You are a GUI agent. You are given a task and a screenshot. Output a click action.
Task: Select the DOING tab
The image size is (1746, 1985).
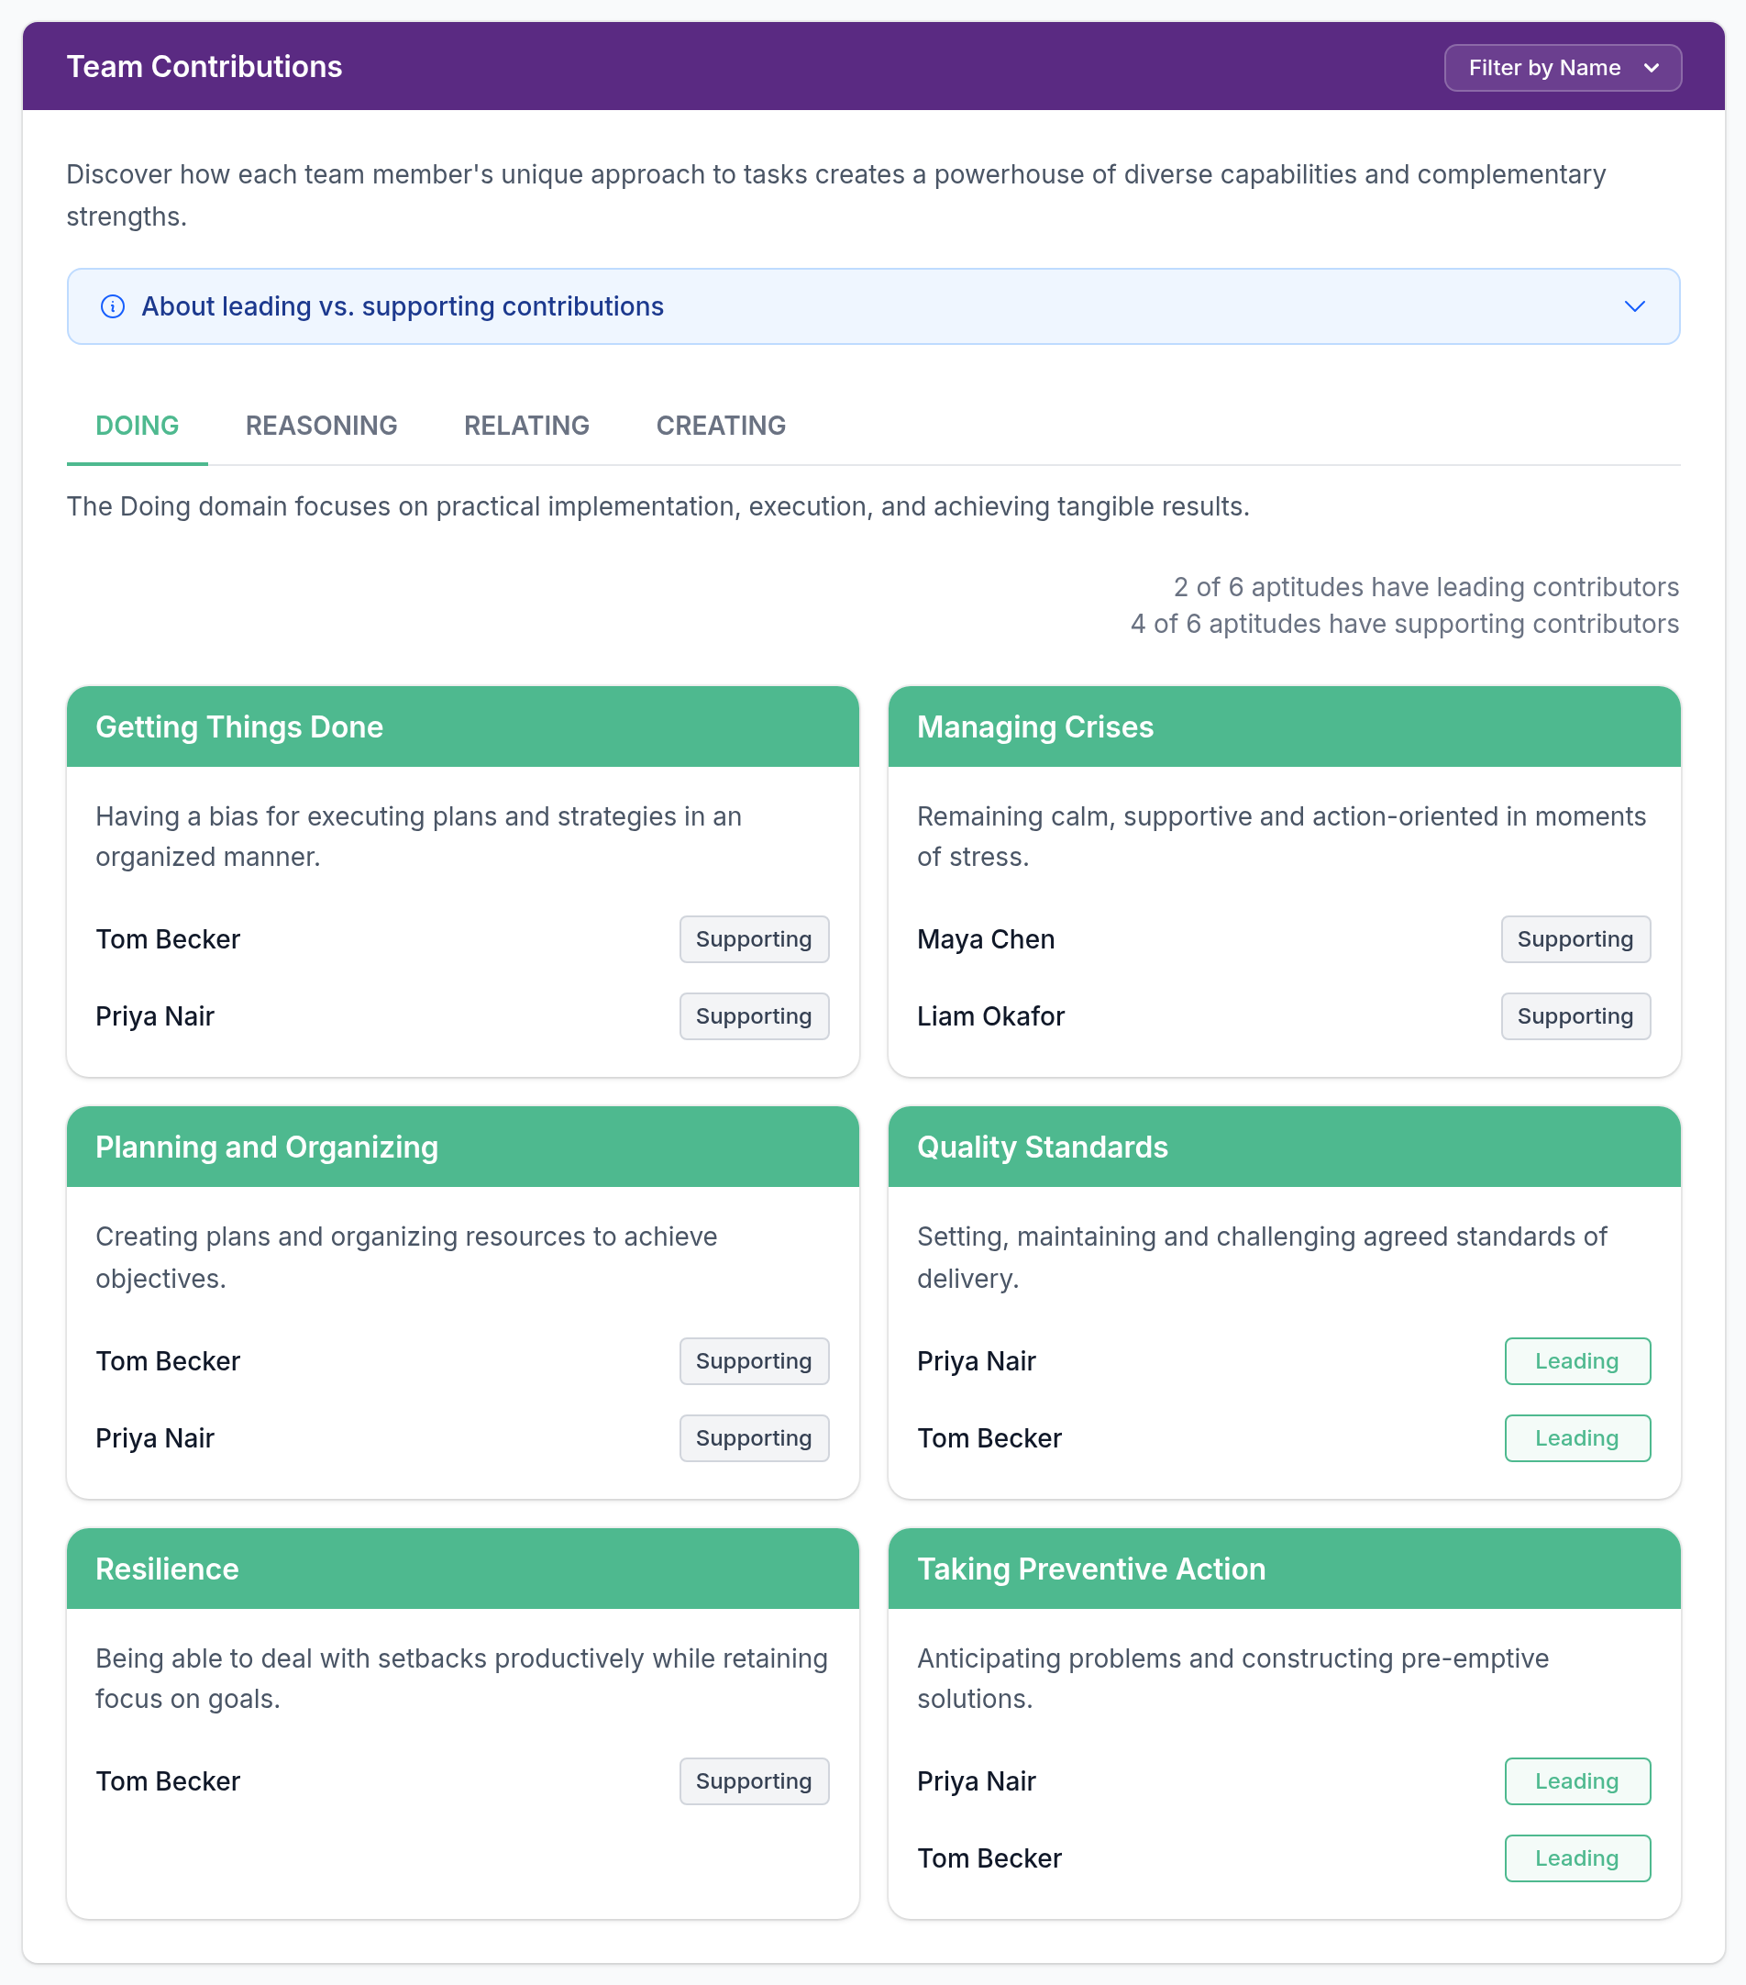(137, 426)
